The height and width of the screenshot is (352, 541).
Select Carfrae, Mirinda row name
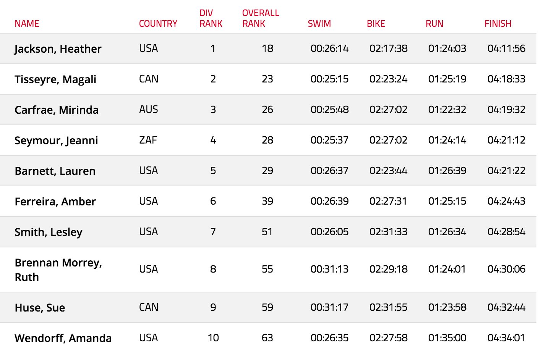pos(57,110)
